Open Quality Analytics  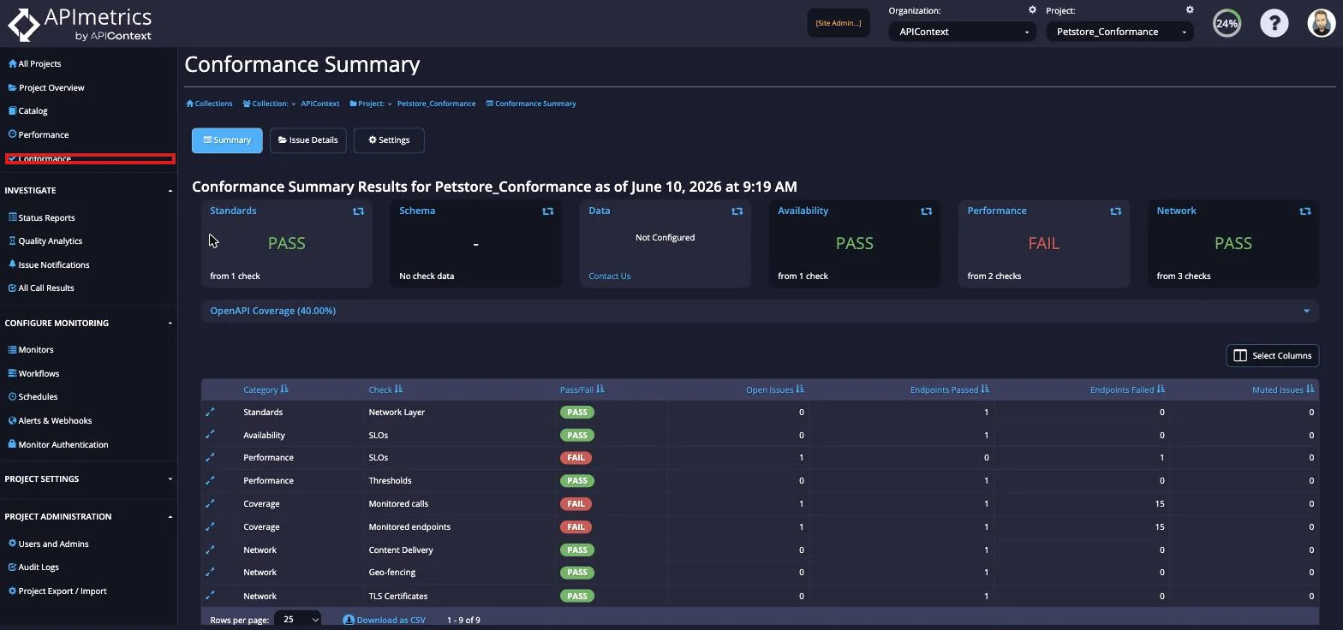(x=45, y=241)
